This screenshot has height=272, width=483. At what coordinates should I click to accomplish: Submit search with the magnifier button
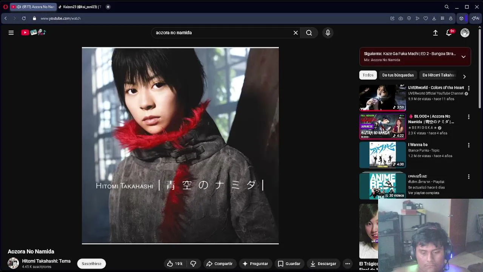point(309,33)
